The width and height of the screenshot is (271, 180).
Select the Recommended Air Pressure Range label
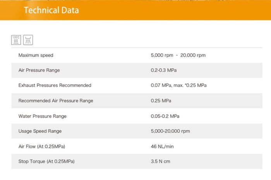56,101
